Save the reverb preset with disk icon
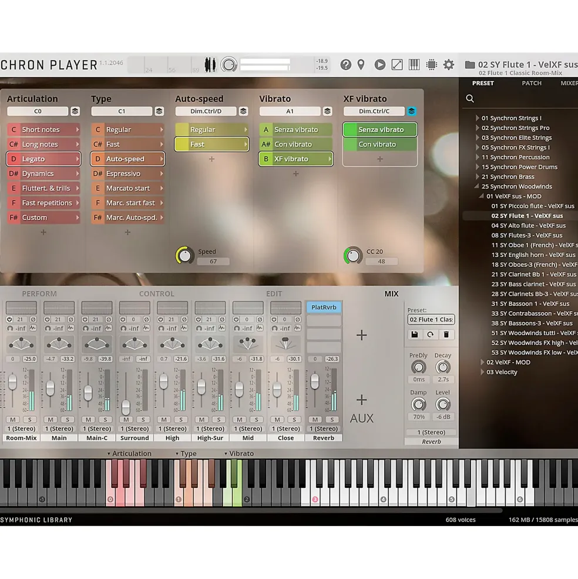The image size is (578, 579). (x=415, y=334)
